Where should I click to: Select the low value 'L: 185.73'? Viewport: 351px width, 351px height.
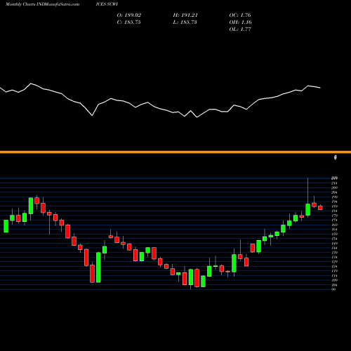pos(185,22)
